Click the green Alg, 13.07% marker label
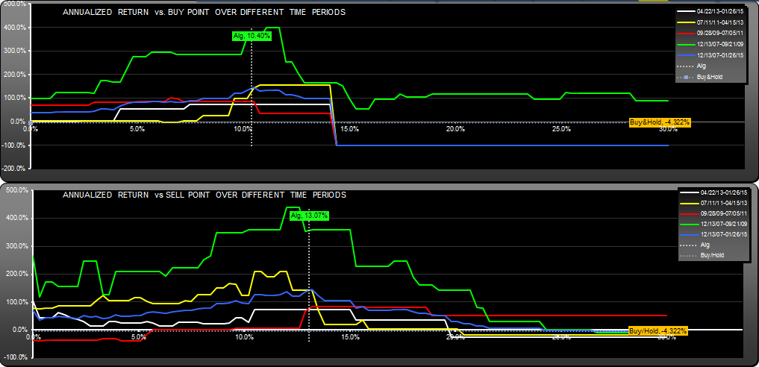759x367 pixels. (x=309, y=215)
